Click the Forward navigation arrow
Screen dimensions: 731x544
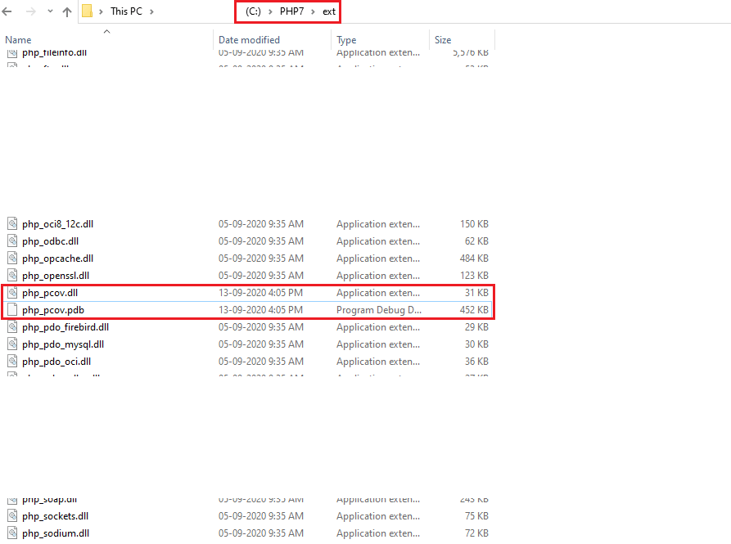tap(30, 12)
